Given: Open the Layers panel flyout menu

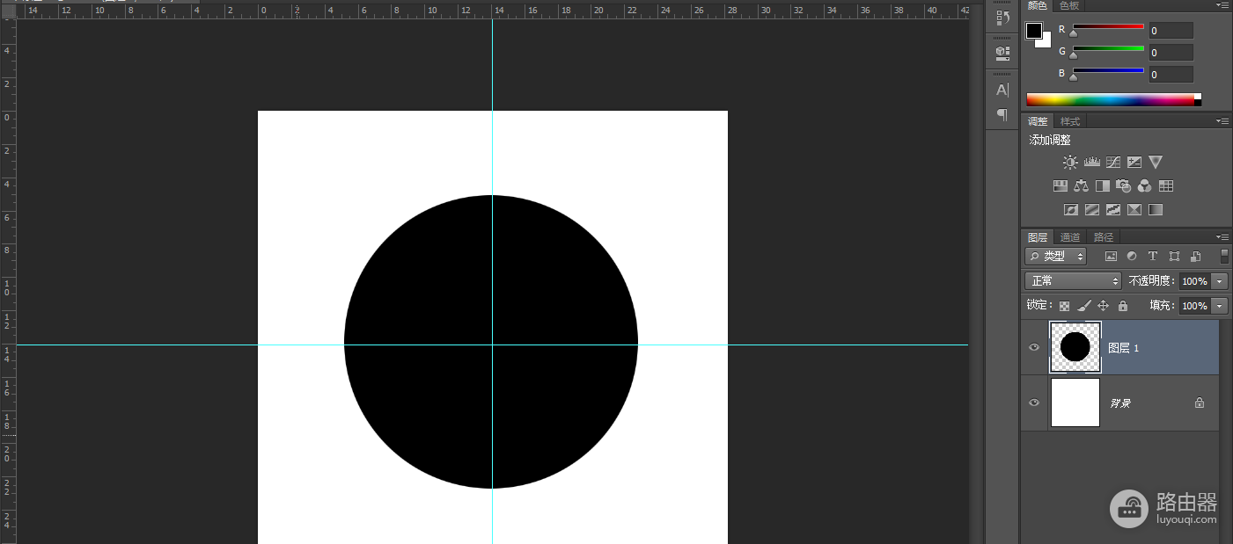Looking at the screenshot, I should point(1222,236).
